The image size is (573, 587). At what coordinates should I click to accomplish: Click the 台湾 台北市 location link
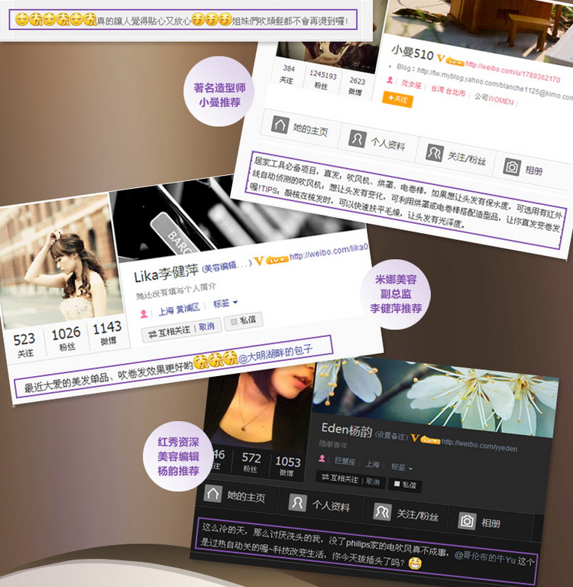tap(448, 90)
